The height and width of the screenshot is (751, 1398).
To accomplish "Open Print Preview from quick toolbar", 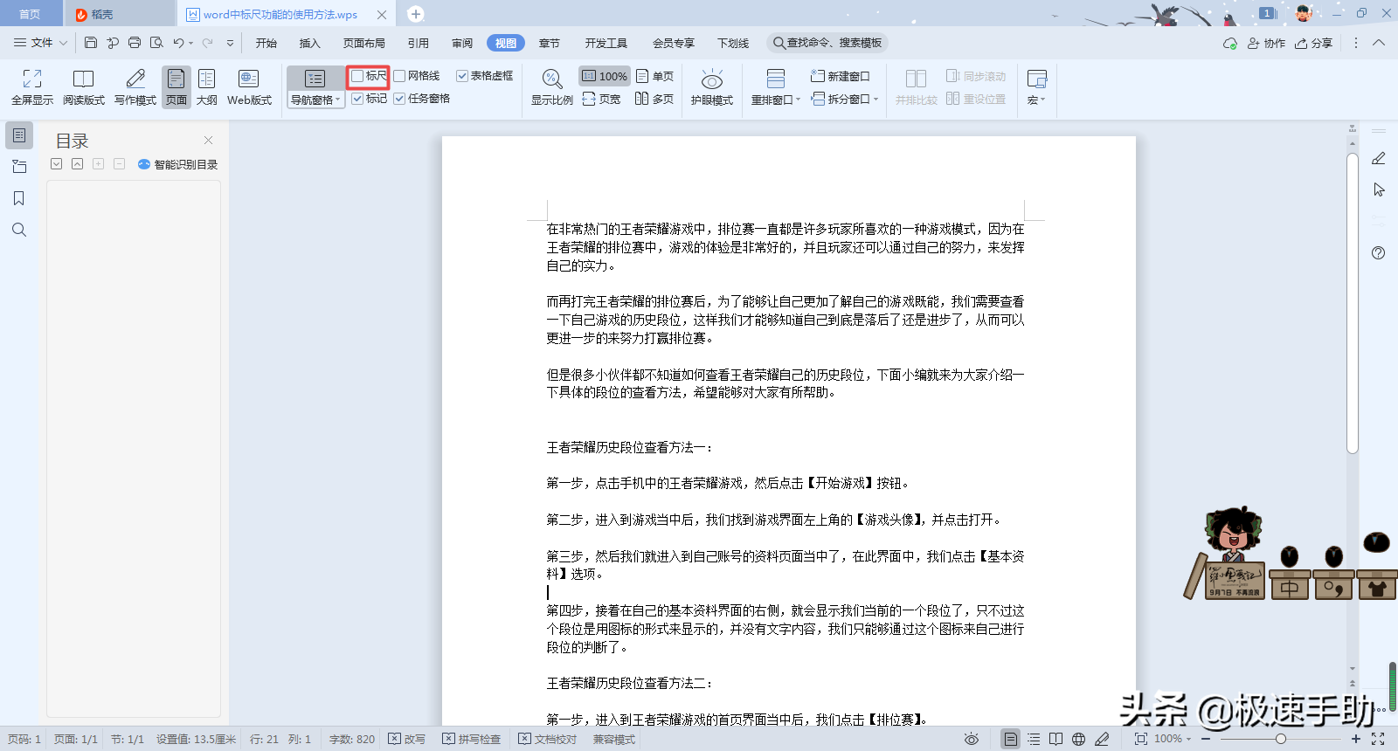I will click(x=156, y=43).
